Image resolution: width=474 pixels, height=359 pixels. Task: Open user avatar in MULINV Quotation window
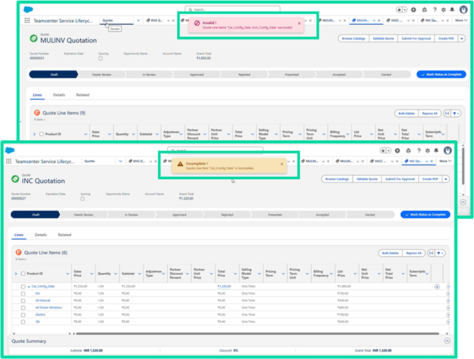(463, 9)
